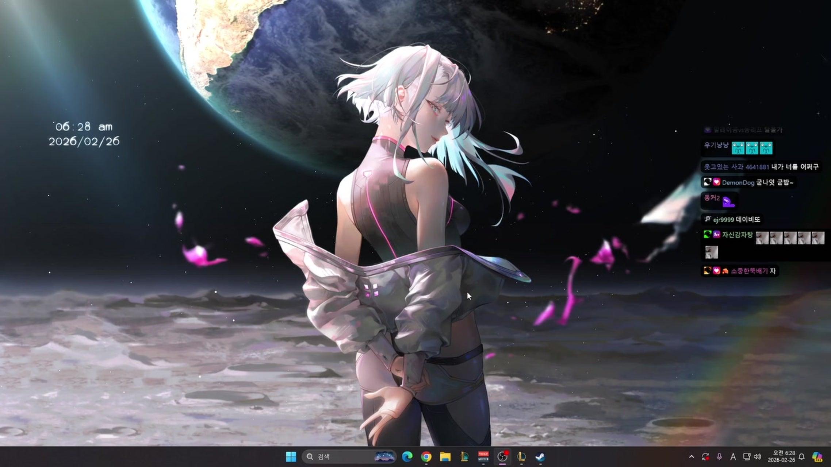This screenshot has height=467, width=831.
Task: Open League of Legends icon beside File Explorer
Action: coord(464,456)
